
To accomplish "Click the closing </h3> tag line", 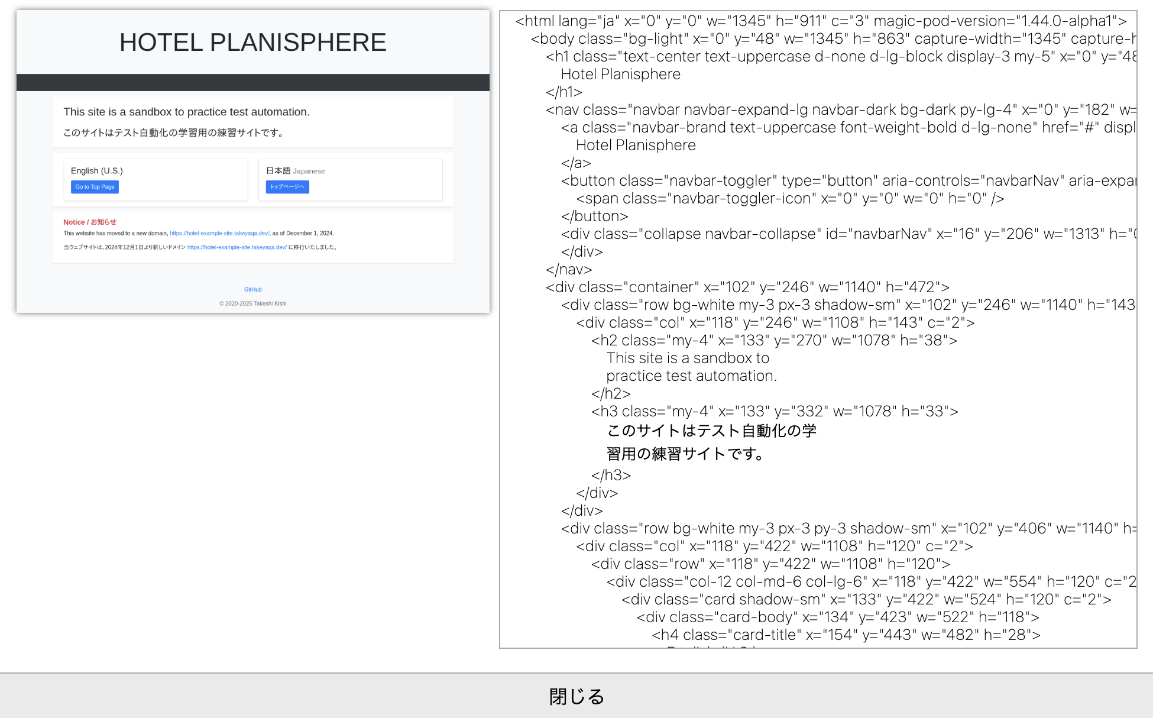I will [x=611, y=476].
